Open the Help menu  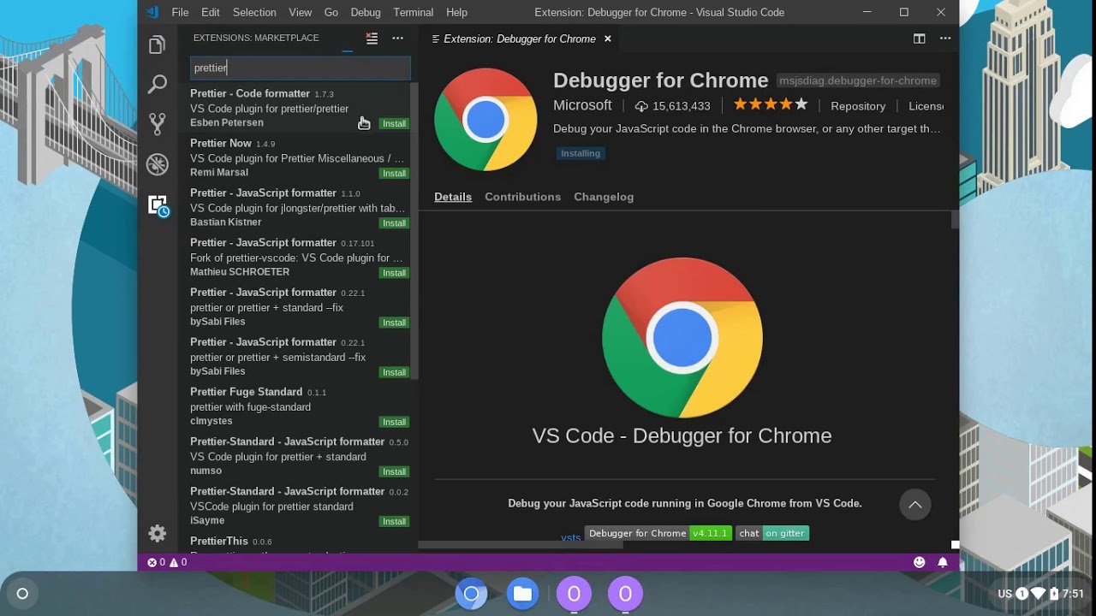click(457, 12)
